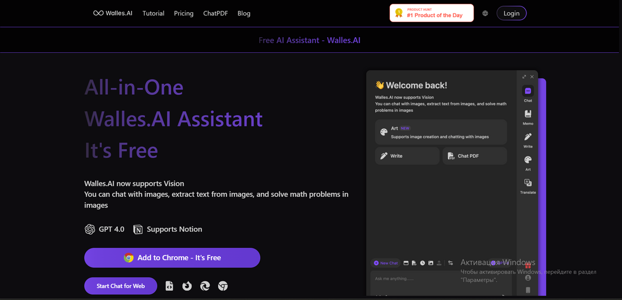
Task: Open the Translate sidebar icon
Action: coord(528,183)
